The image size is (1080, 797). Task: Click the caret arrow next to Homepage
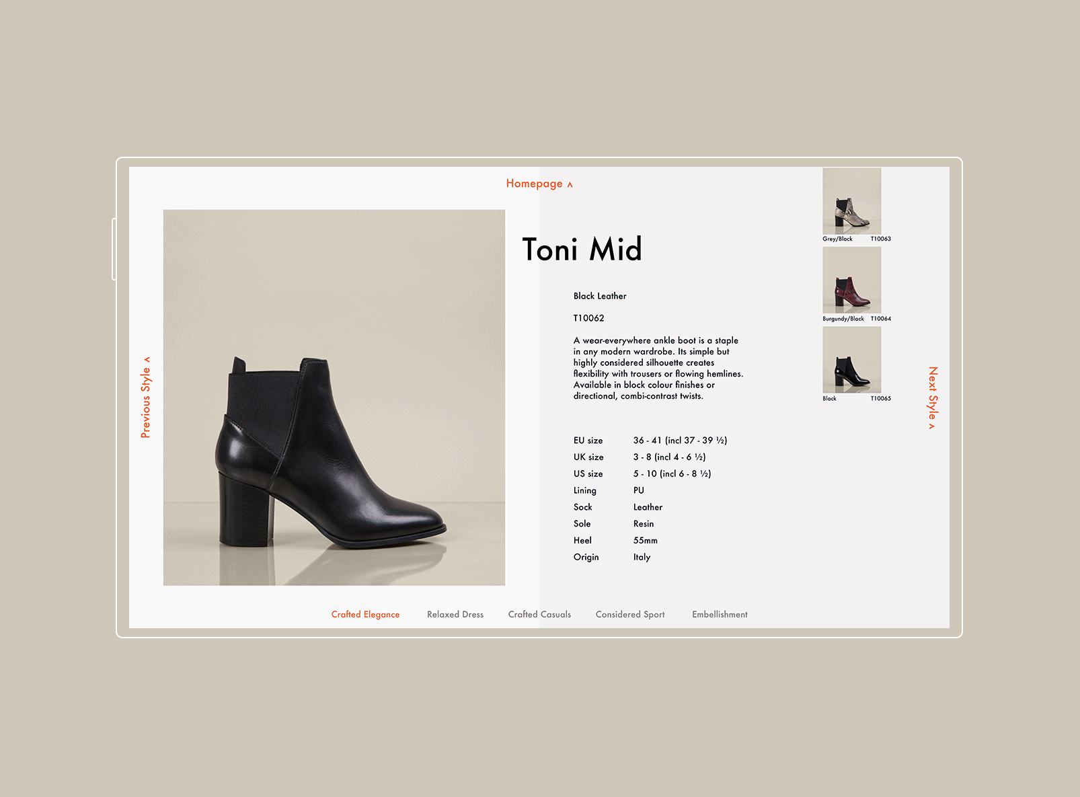point(570,185)
